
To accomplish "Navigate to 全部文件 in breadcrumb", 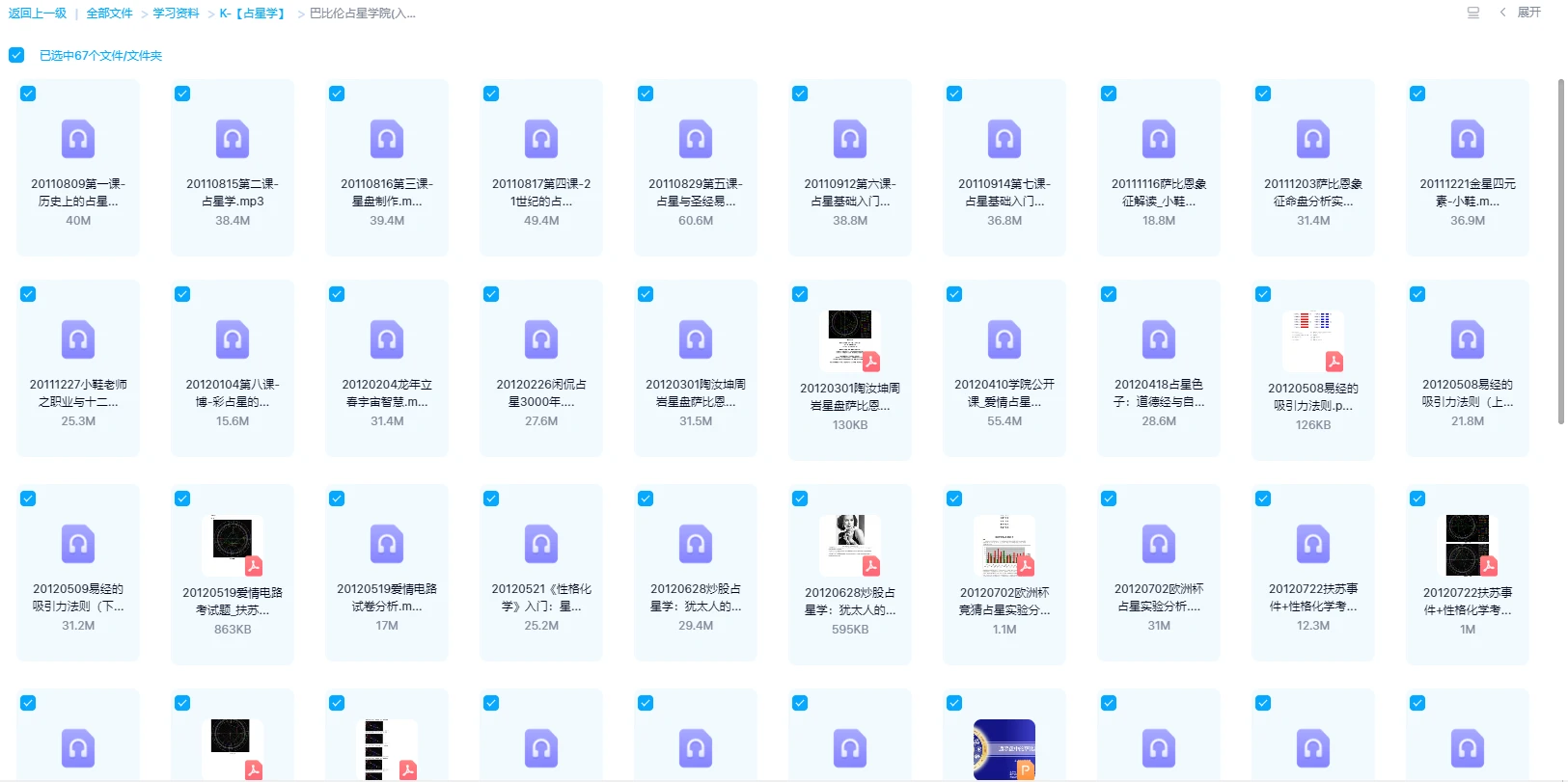I will click(109, 13).
